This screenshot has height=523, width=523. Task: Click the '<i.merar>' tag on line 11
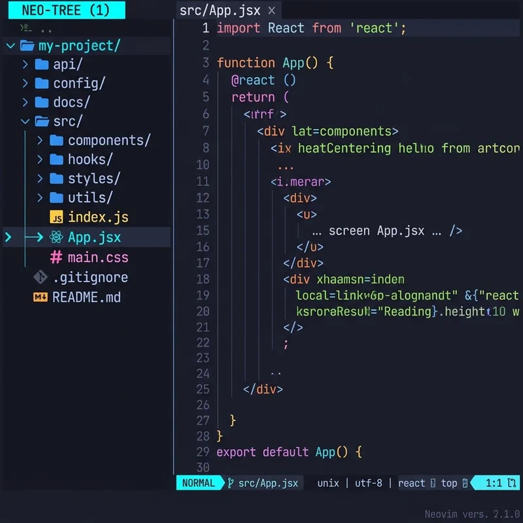point(301,182)
